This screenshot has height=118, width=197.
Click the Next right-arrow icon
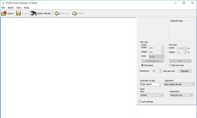tap(75, 13)
